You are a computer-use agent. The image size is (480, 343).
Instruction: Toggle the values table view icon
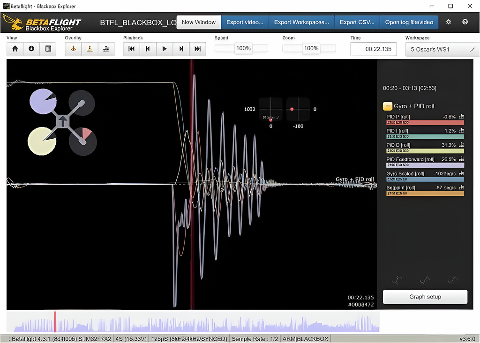pyautogui.click(x=48, y=49)
